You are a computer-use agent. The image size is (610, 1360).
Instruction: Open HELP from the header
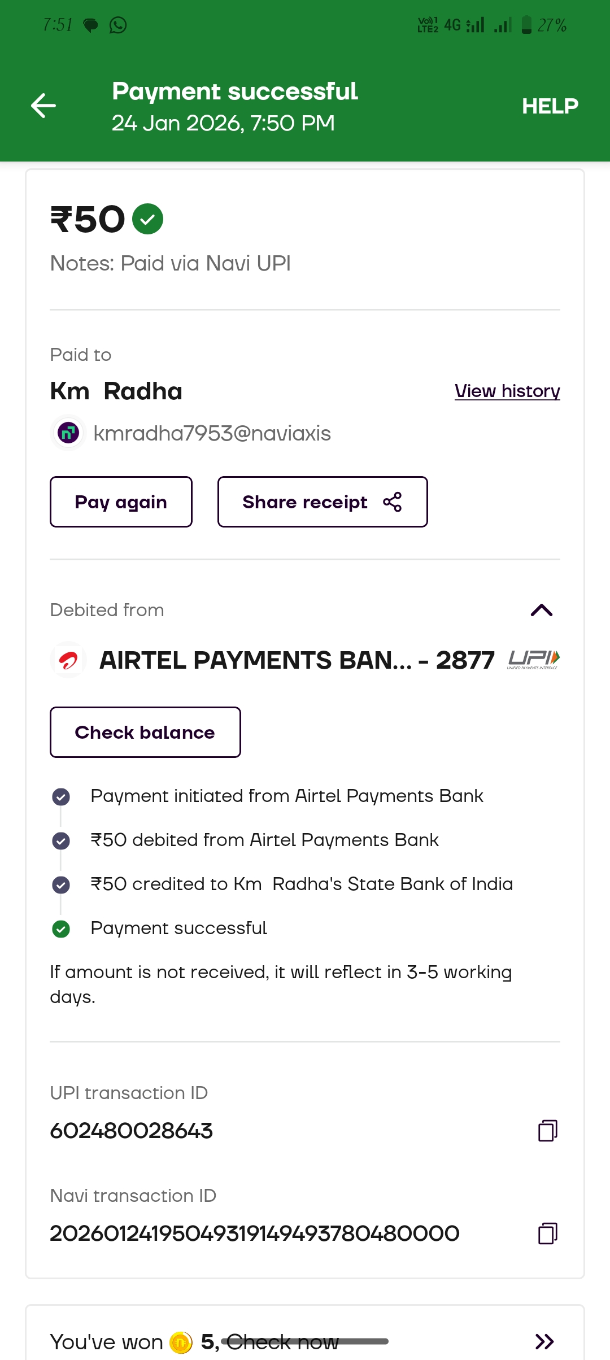coord(550,106)
